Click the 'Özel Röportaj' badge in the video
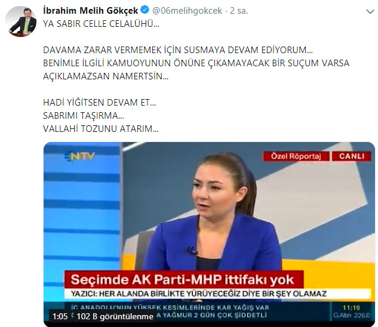 pyautogui.click(x=296, y=156)
